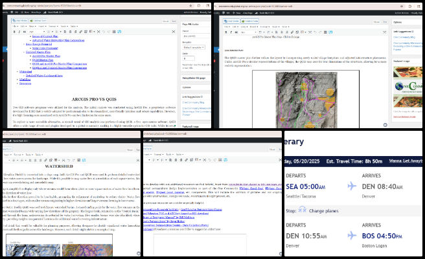Click fullscreen icon in ARCGIS PRO VS QGIS editor
This screenshot has height=259, width=425.
(x=98, y=32)
